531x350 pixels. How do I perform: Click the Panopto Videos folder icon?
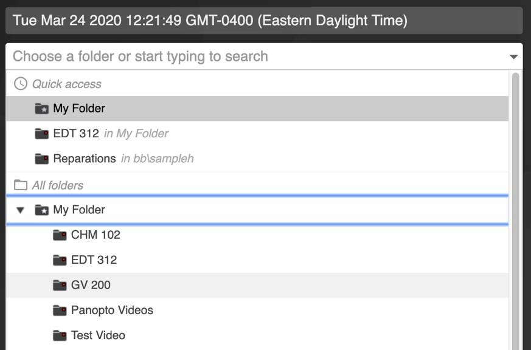[60, 311]
